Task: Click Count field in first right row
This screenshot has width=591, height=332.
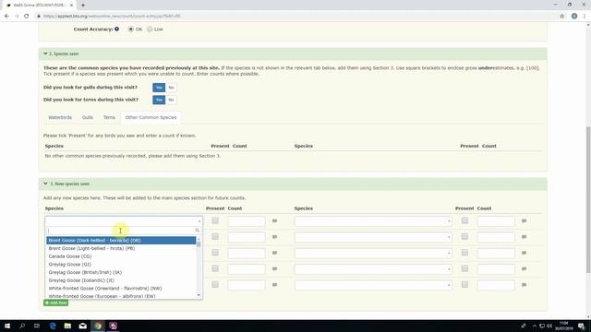Action: pos(496,221)
